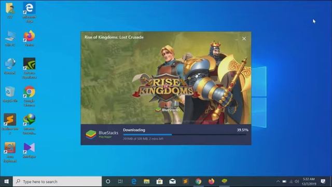
Task: Click the Downloading status label
Action: (x=134, y=130)
